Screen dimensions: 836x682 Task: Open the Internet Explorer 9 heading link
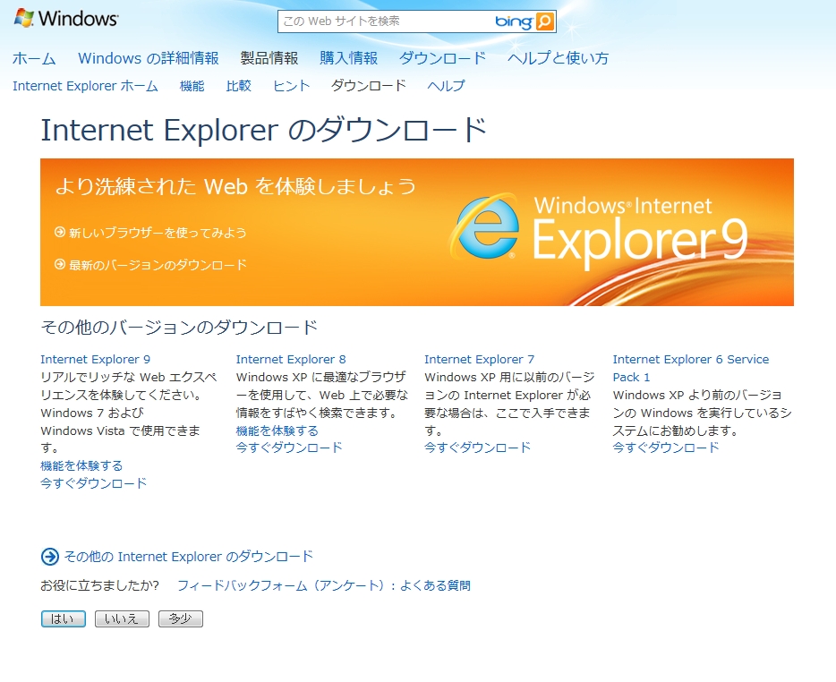[96, 360]
